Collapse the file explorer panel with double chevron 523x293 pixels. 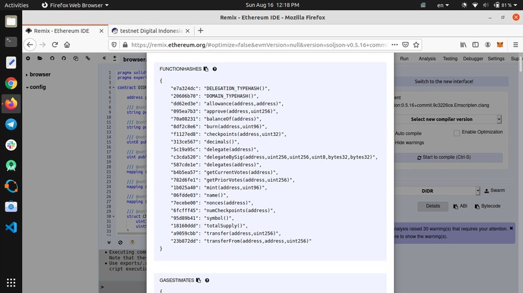pos(104,58)
